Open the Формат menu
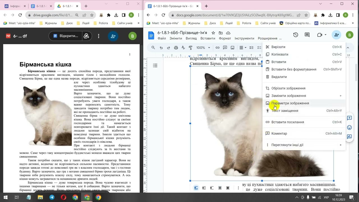The width and height of the screenshot is (359, 202). 225,38
